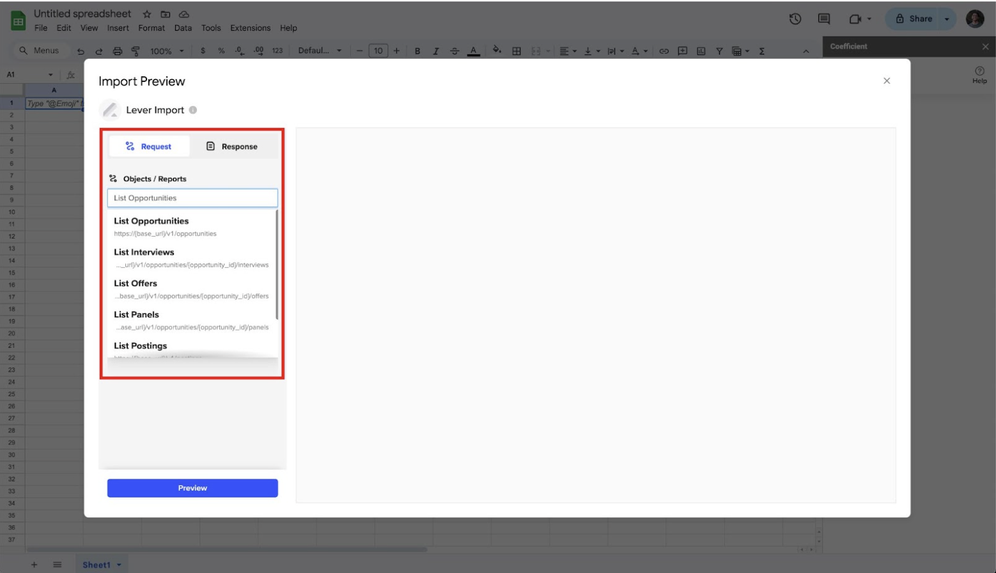Undo the last action in toolbar
Viewport: 996px width, 573px height.
(x=81, y=51)
